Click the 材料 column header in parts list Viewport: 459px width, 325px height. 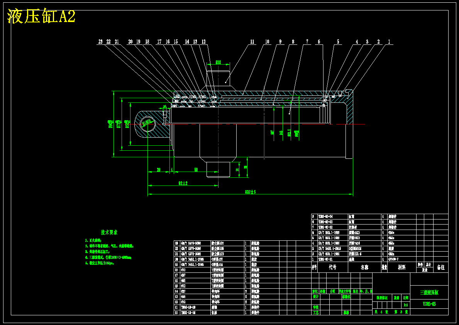(402, 267)
